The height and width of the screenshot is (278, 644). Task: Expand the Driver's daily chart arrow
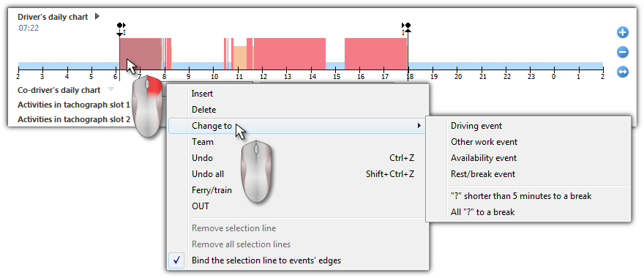(97, 17)
